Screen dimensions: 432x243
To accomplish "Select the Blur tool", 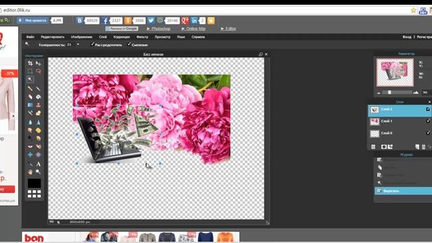I will 30,122.
